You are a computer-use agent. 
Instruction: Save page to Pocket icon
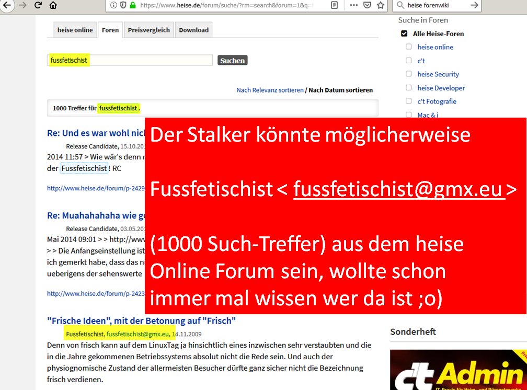pyautogui.click(x=368, y=5)
